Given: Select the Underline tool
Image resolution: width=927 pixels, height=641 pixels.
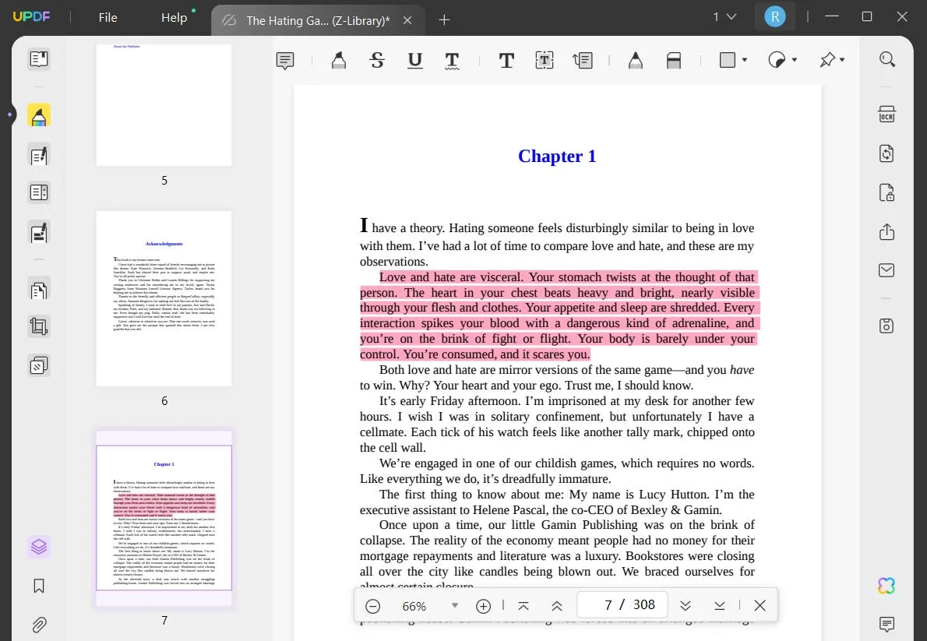Looking at the screenshot, I should (x=415, y=60).
